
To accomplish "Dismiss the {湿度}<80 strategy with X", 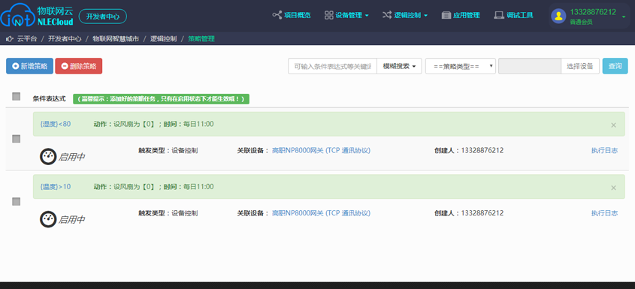I will coord(613,125).
